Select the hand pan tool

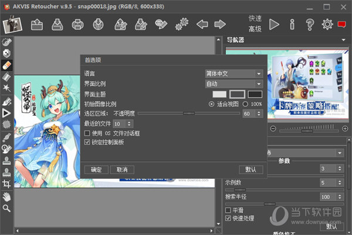click(x=7, y=196)
